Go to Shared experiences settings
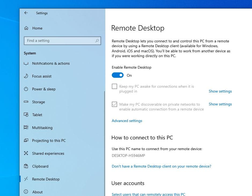 [x=48, y=153]
